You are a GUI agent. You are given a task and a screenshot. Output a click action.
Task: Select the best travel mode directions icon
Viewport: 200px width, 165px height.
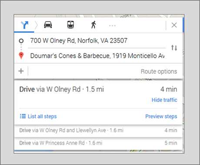[x=24, y=25]
